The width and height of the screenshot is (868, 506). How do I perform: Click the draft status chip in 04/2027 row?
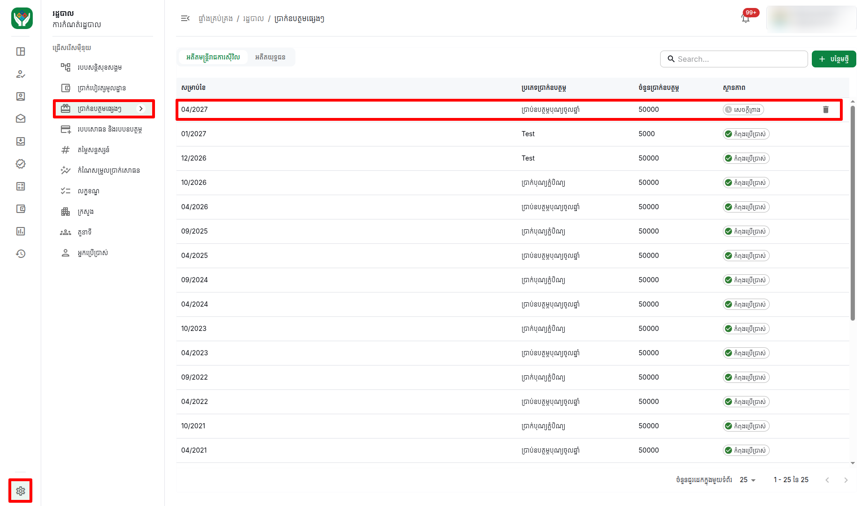pyautogui.click(x=743, y=110)
